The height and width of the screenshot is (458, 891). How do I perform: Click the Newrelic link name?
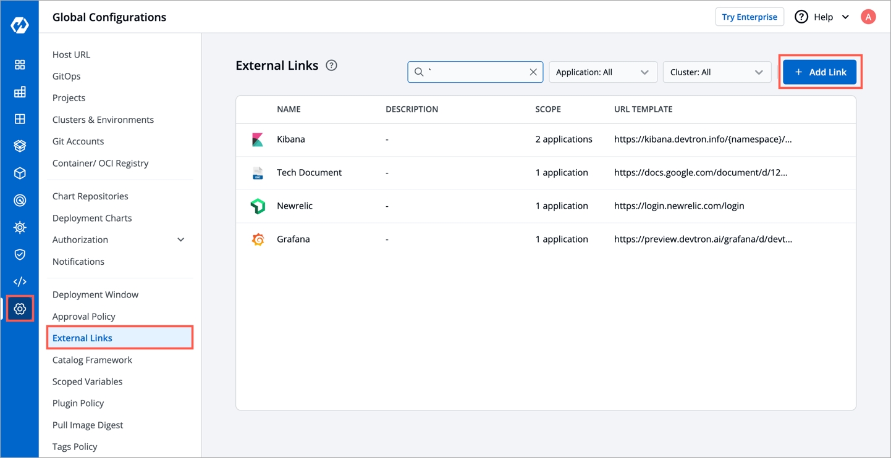click(295, 206)
